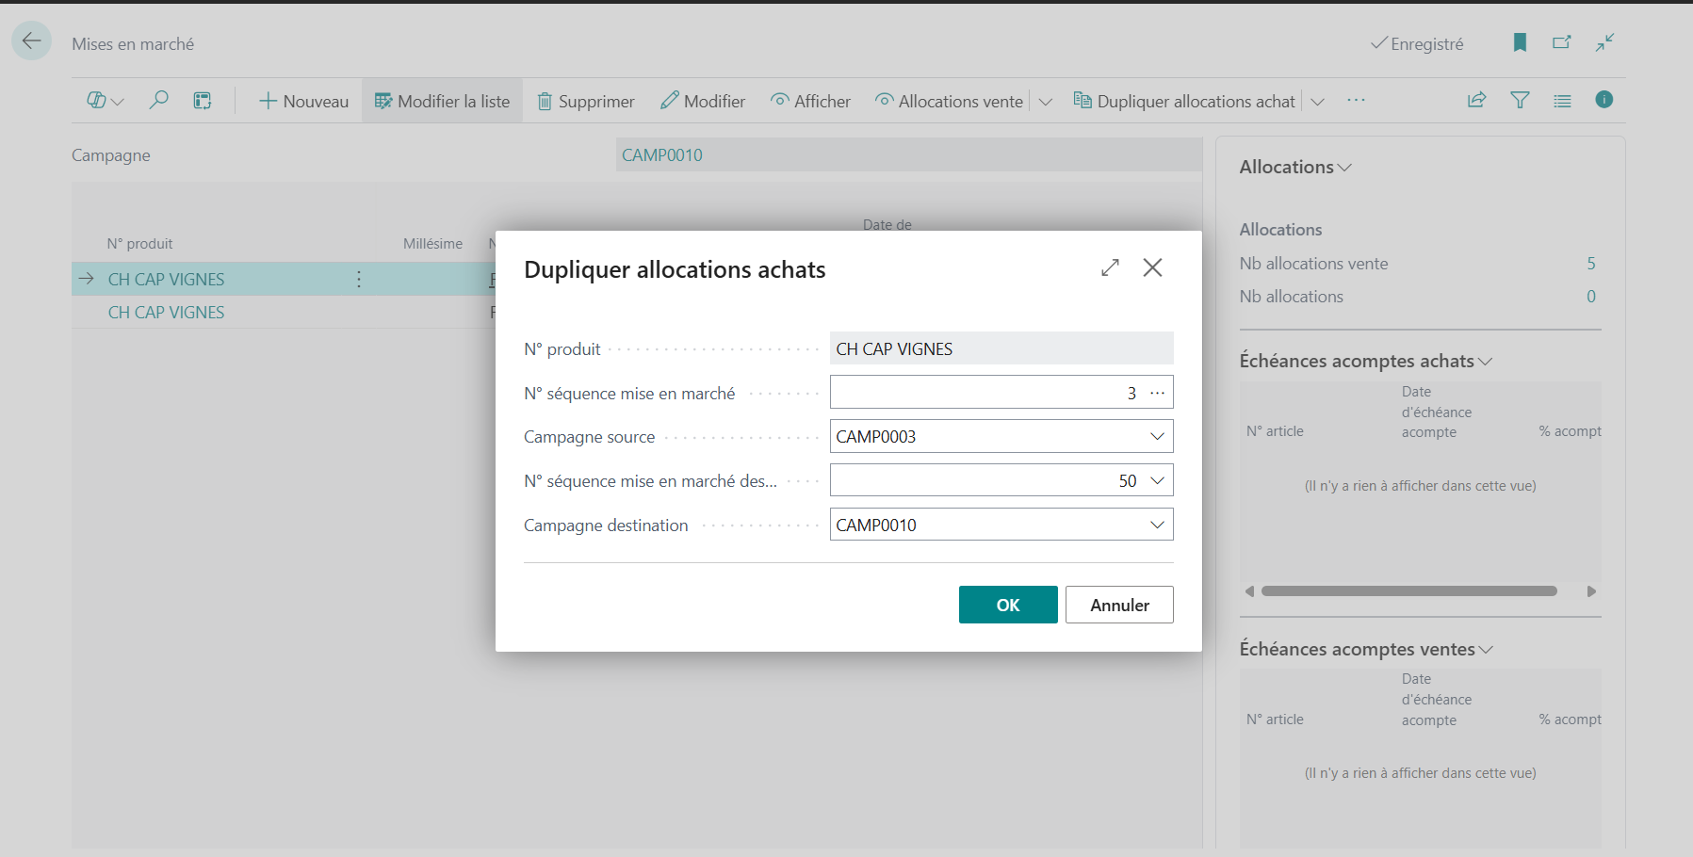Toggle the filter pane icon

(1520, 100)
